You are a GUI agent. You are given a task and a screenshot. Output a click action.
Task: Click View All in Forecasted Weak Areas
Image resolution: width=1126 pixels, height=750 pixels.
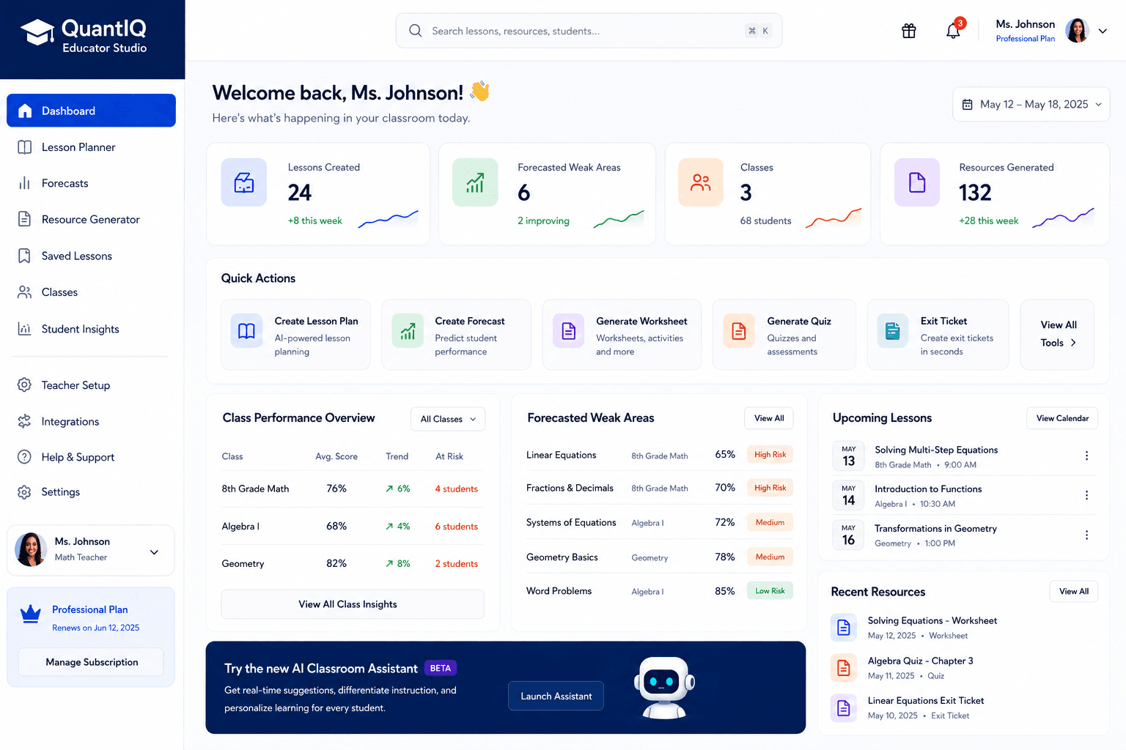(769, 418)
